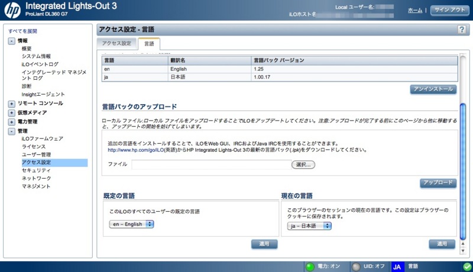Click the アップロード button
This screenshot has height=272, width=473.
[x=438, y=183]
